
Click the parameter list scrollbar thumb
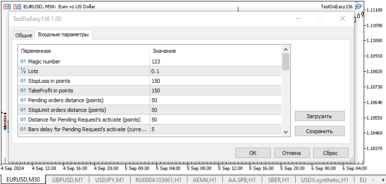[x=285, y=62]
